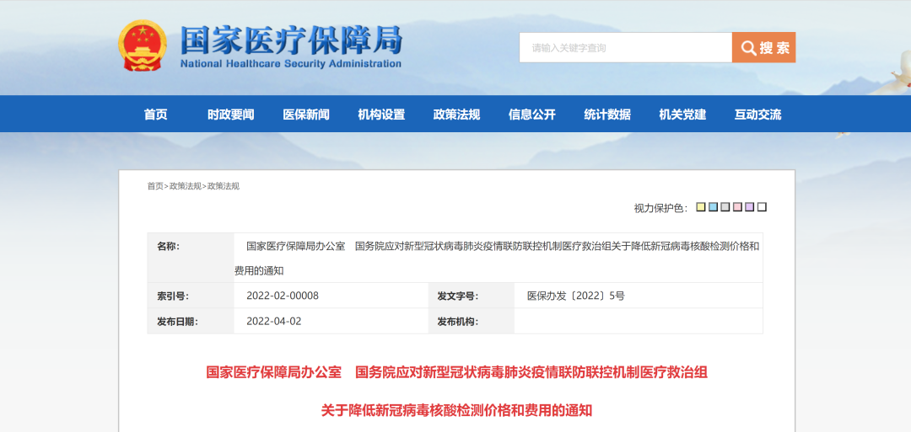The image size is (911, 432).
Task: Click the document name in table's 名称 row
Action: (498, 258)
